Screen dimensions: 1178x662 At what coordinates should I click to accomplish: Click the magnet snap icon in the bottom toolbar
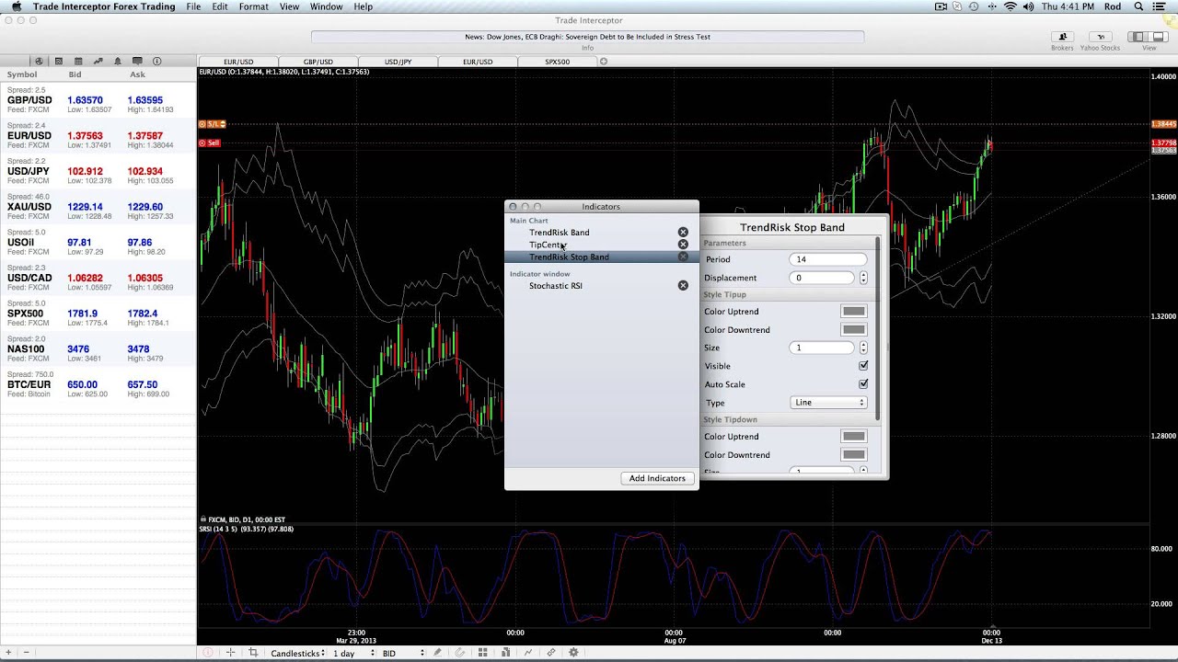coord(460,653)
